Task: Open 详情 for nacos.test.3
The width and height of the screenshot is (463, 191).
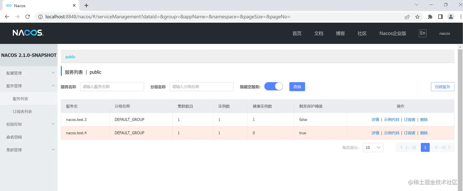Action: [x=375, y=120]
